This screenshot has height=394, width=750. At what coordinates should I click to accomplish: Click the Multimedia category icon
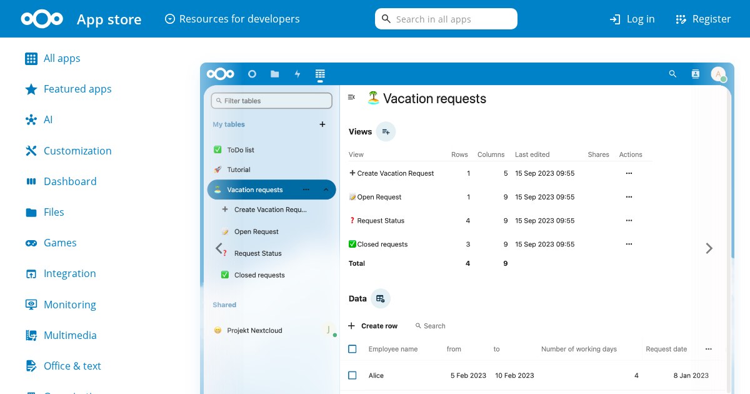pyautogui.click(x=31, y=335)
